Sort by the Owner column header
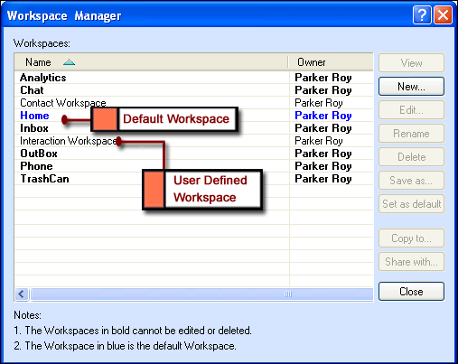458x364 pixels. click(331, 62)
